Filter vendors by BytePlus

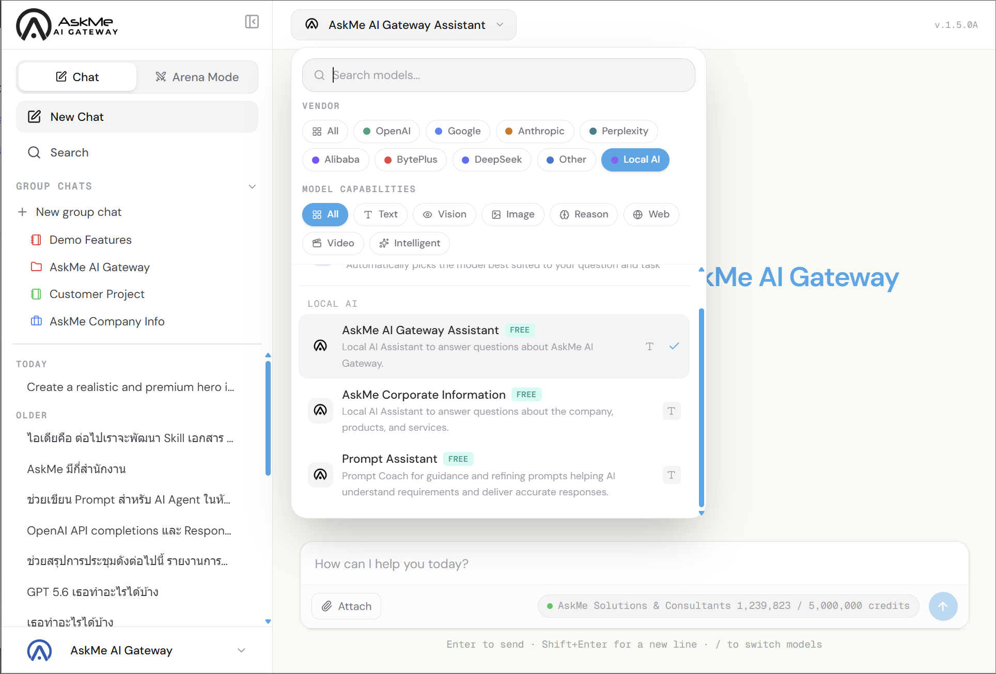click(411, 160)
